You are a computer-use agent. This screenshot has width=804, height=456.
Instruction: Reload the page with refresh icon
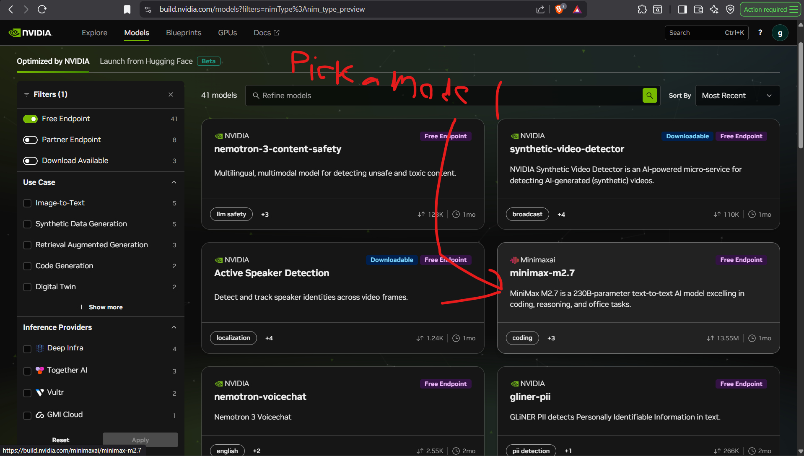pos(42,9)
